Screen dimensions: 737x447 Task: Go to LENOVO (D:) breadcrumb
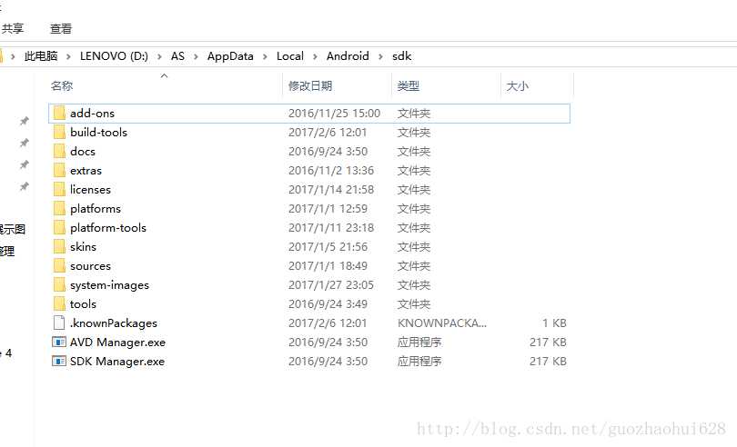[x=114, y=56]
